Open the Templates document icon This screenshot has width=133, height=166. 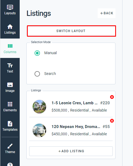point(10,123)
